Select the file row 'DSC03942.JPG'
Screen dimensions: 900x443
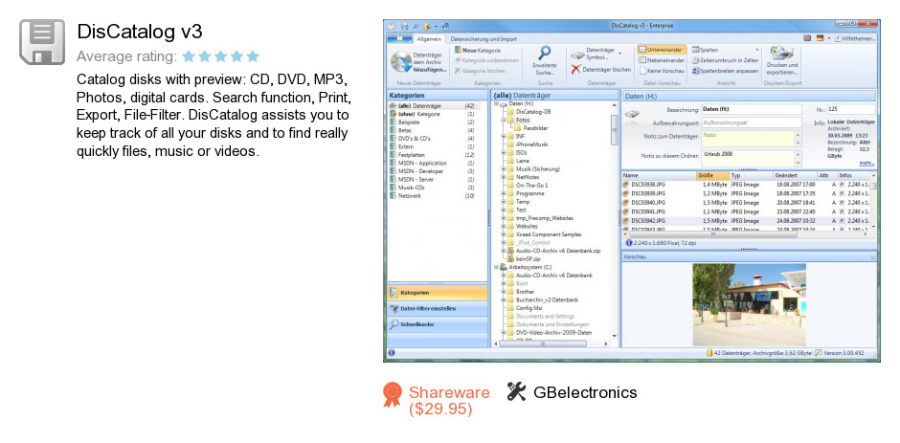(x=747, y=220)
